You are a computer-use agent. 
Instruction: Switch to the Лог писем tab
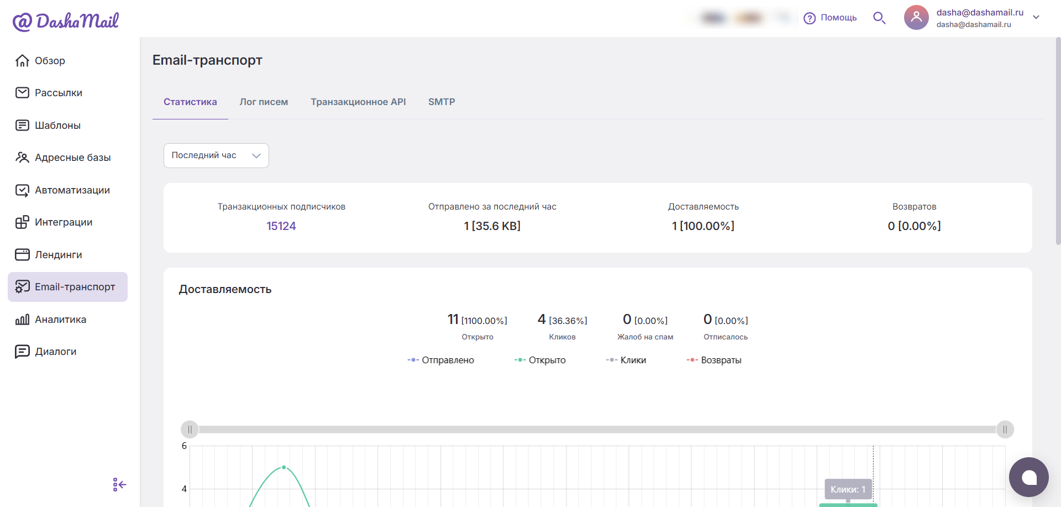pyautogui.click(x=264, y=102)
